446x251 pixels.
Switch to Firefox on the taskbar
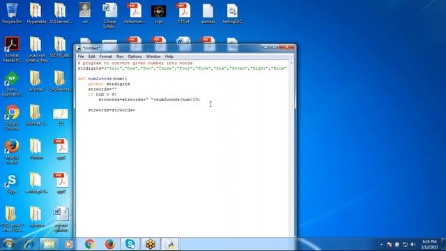click(x=110, y=244)
